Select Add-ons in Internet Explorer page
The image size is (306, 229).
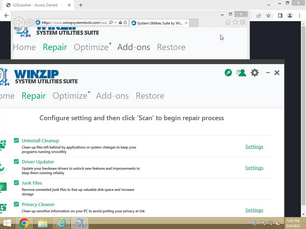pyautogui.click(x=134, y=47)
